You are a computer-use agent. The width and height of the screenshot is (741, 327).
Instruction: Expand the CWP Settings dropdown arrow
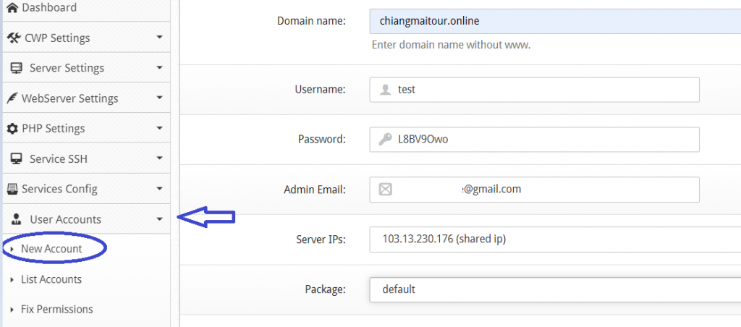(x=159, y=38)
